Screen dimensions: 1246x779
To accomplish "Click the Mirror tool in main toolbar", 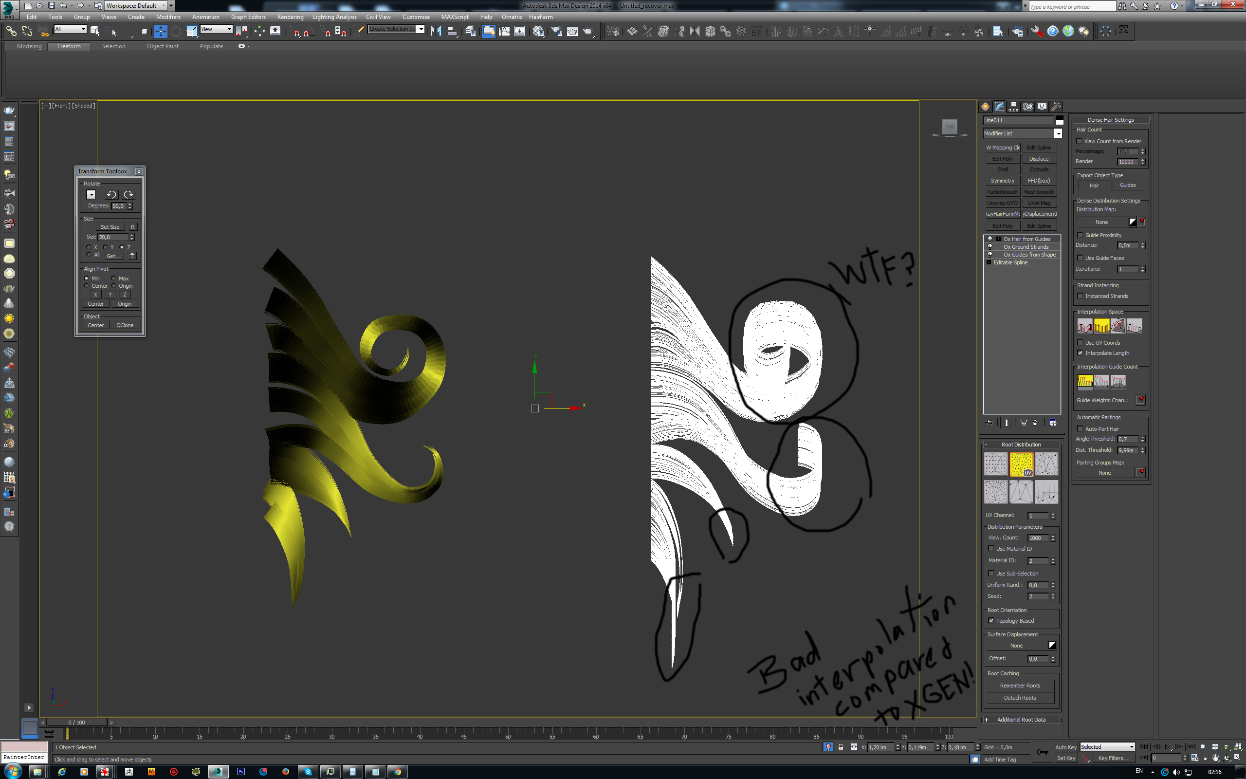I will click(436, 32).
